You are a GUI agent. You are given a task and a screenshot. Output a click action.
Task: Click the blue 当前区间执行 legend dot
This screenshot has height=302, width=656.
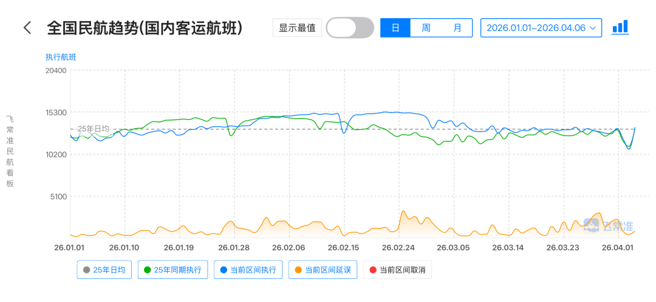point(223,270)
